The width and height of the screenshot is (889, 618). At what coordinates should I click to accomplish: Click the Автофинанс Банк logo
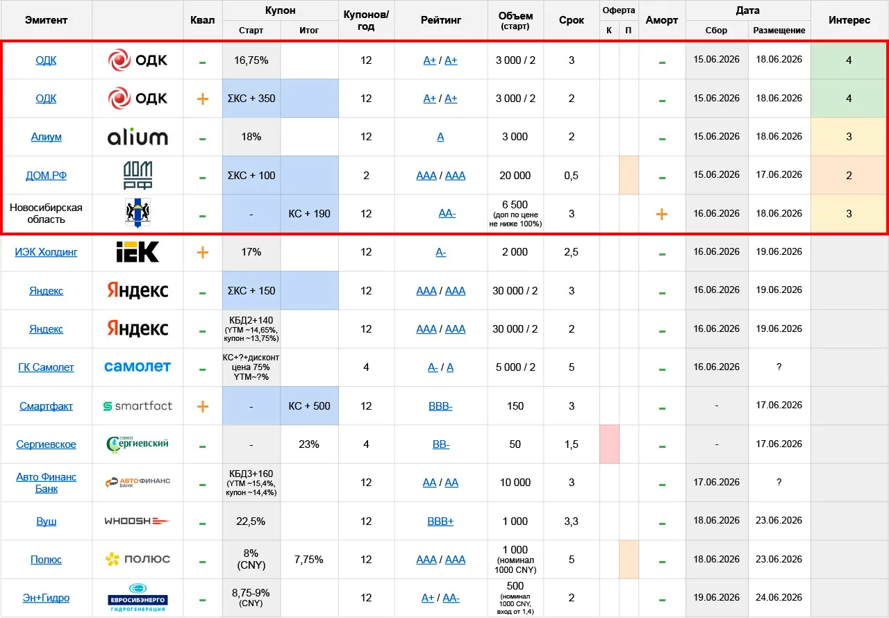pos(138,483)
